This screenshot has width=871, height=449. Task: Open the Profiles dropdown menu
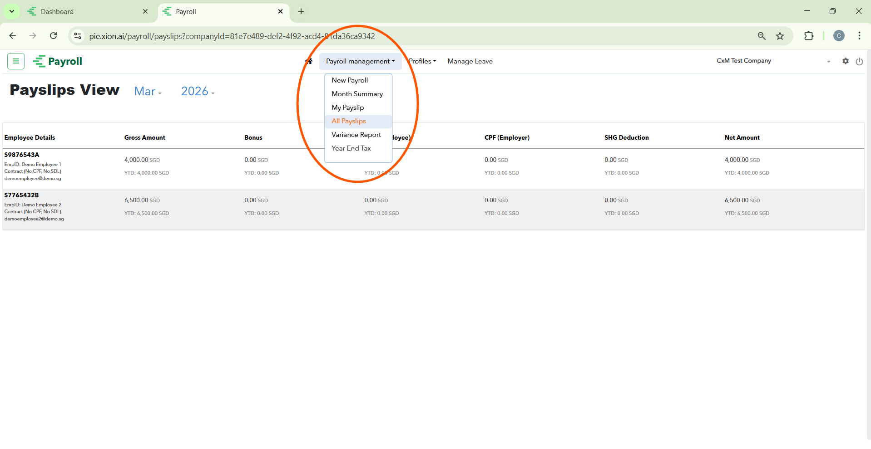pos(422,61)
